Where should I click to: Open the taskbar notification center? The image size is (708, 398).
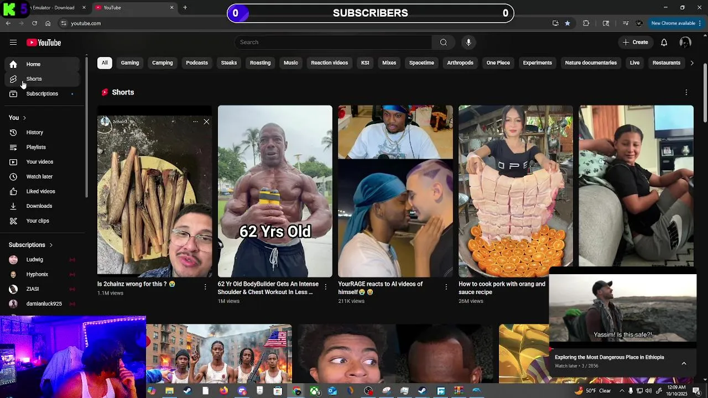[697, 391]
